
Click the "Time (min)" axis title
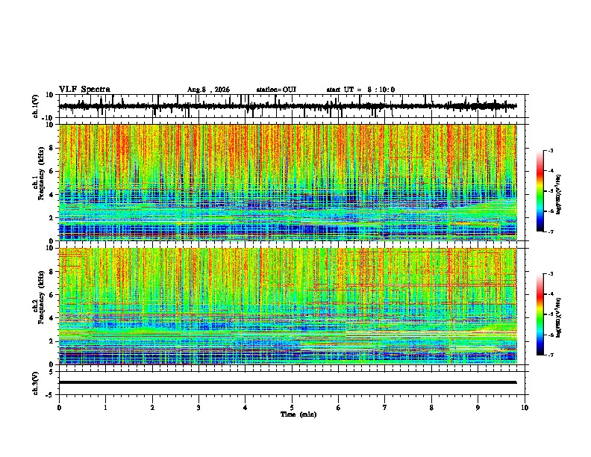(298, 414)
